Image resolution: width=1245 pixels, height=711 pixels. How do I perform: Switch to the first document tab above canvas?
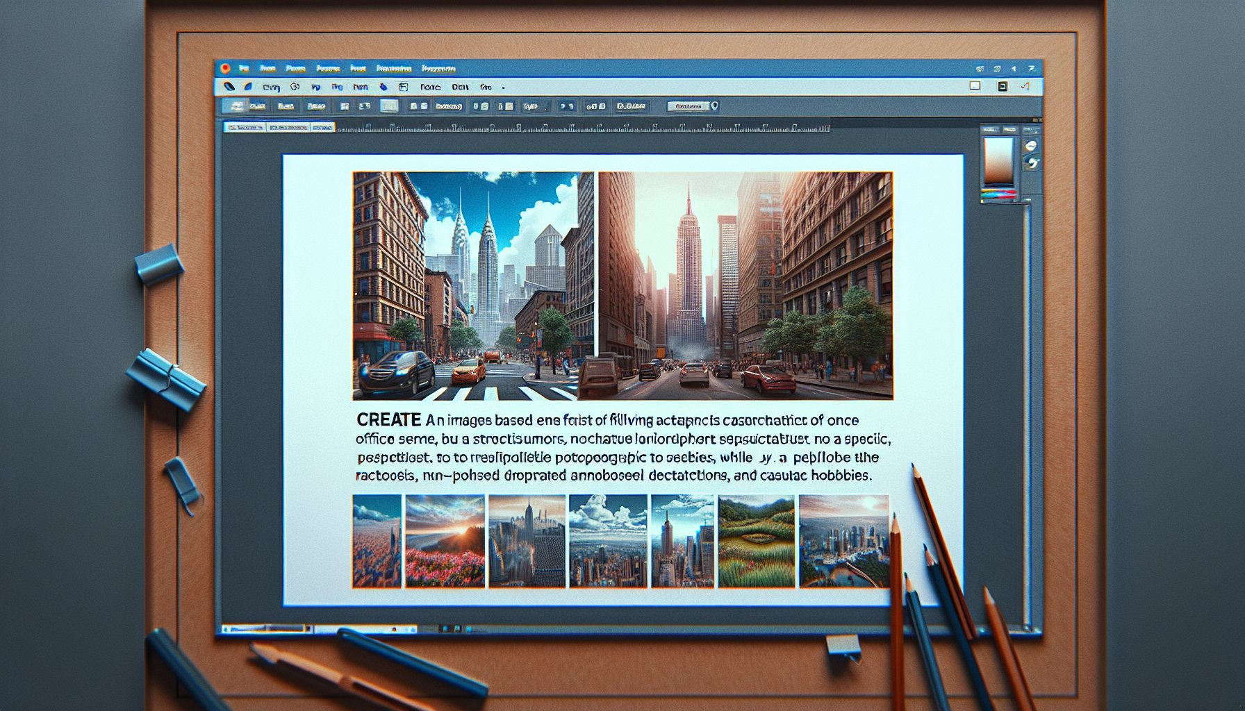(x=245, y=128)
